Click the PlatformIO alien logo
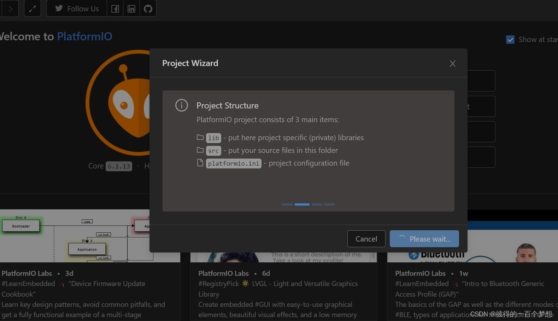 pos(118,102)
